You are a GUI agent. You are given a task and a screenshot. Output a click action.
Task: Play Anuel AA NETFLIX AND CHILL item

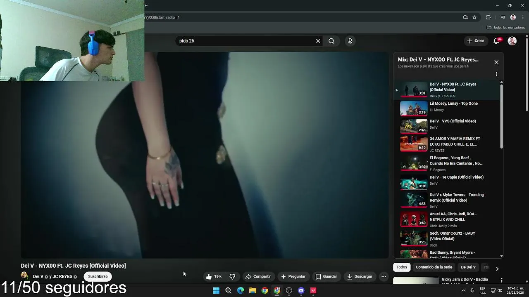coord(446,220)
